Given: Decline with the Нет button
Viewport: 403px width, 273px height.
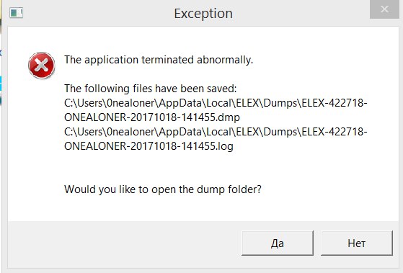Looking at the screenshot, I should click(357, 243).
